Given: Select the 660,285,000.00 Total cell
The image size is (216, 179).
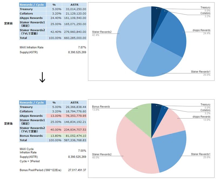Looking at the screenshot, I should [75, 38].
